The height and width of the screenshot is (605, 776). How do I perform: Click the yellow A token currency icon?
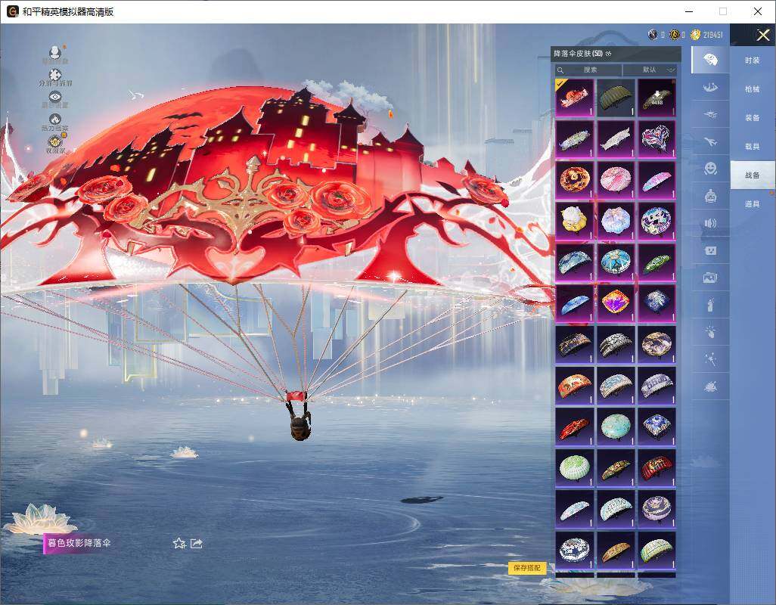[x=674, y=35]
